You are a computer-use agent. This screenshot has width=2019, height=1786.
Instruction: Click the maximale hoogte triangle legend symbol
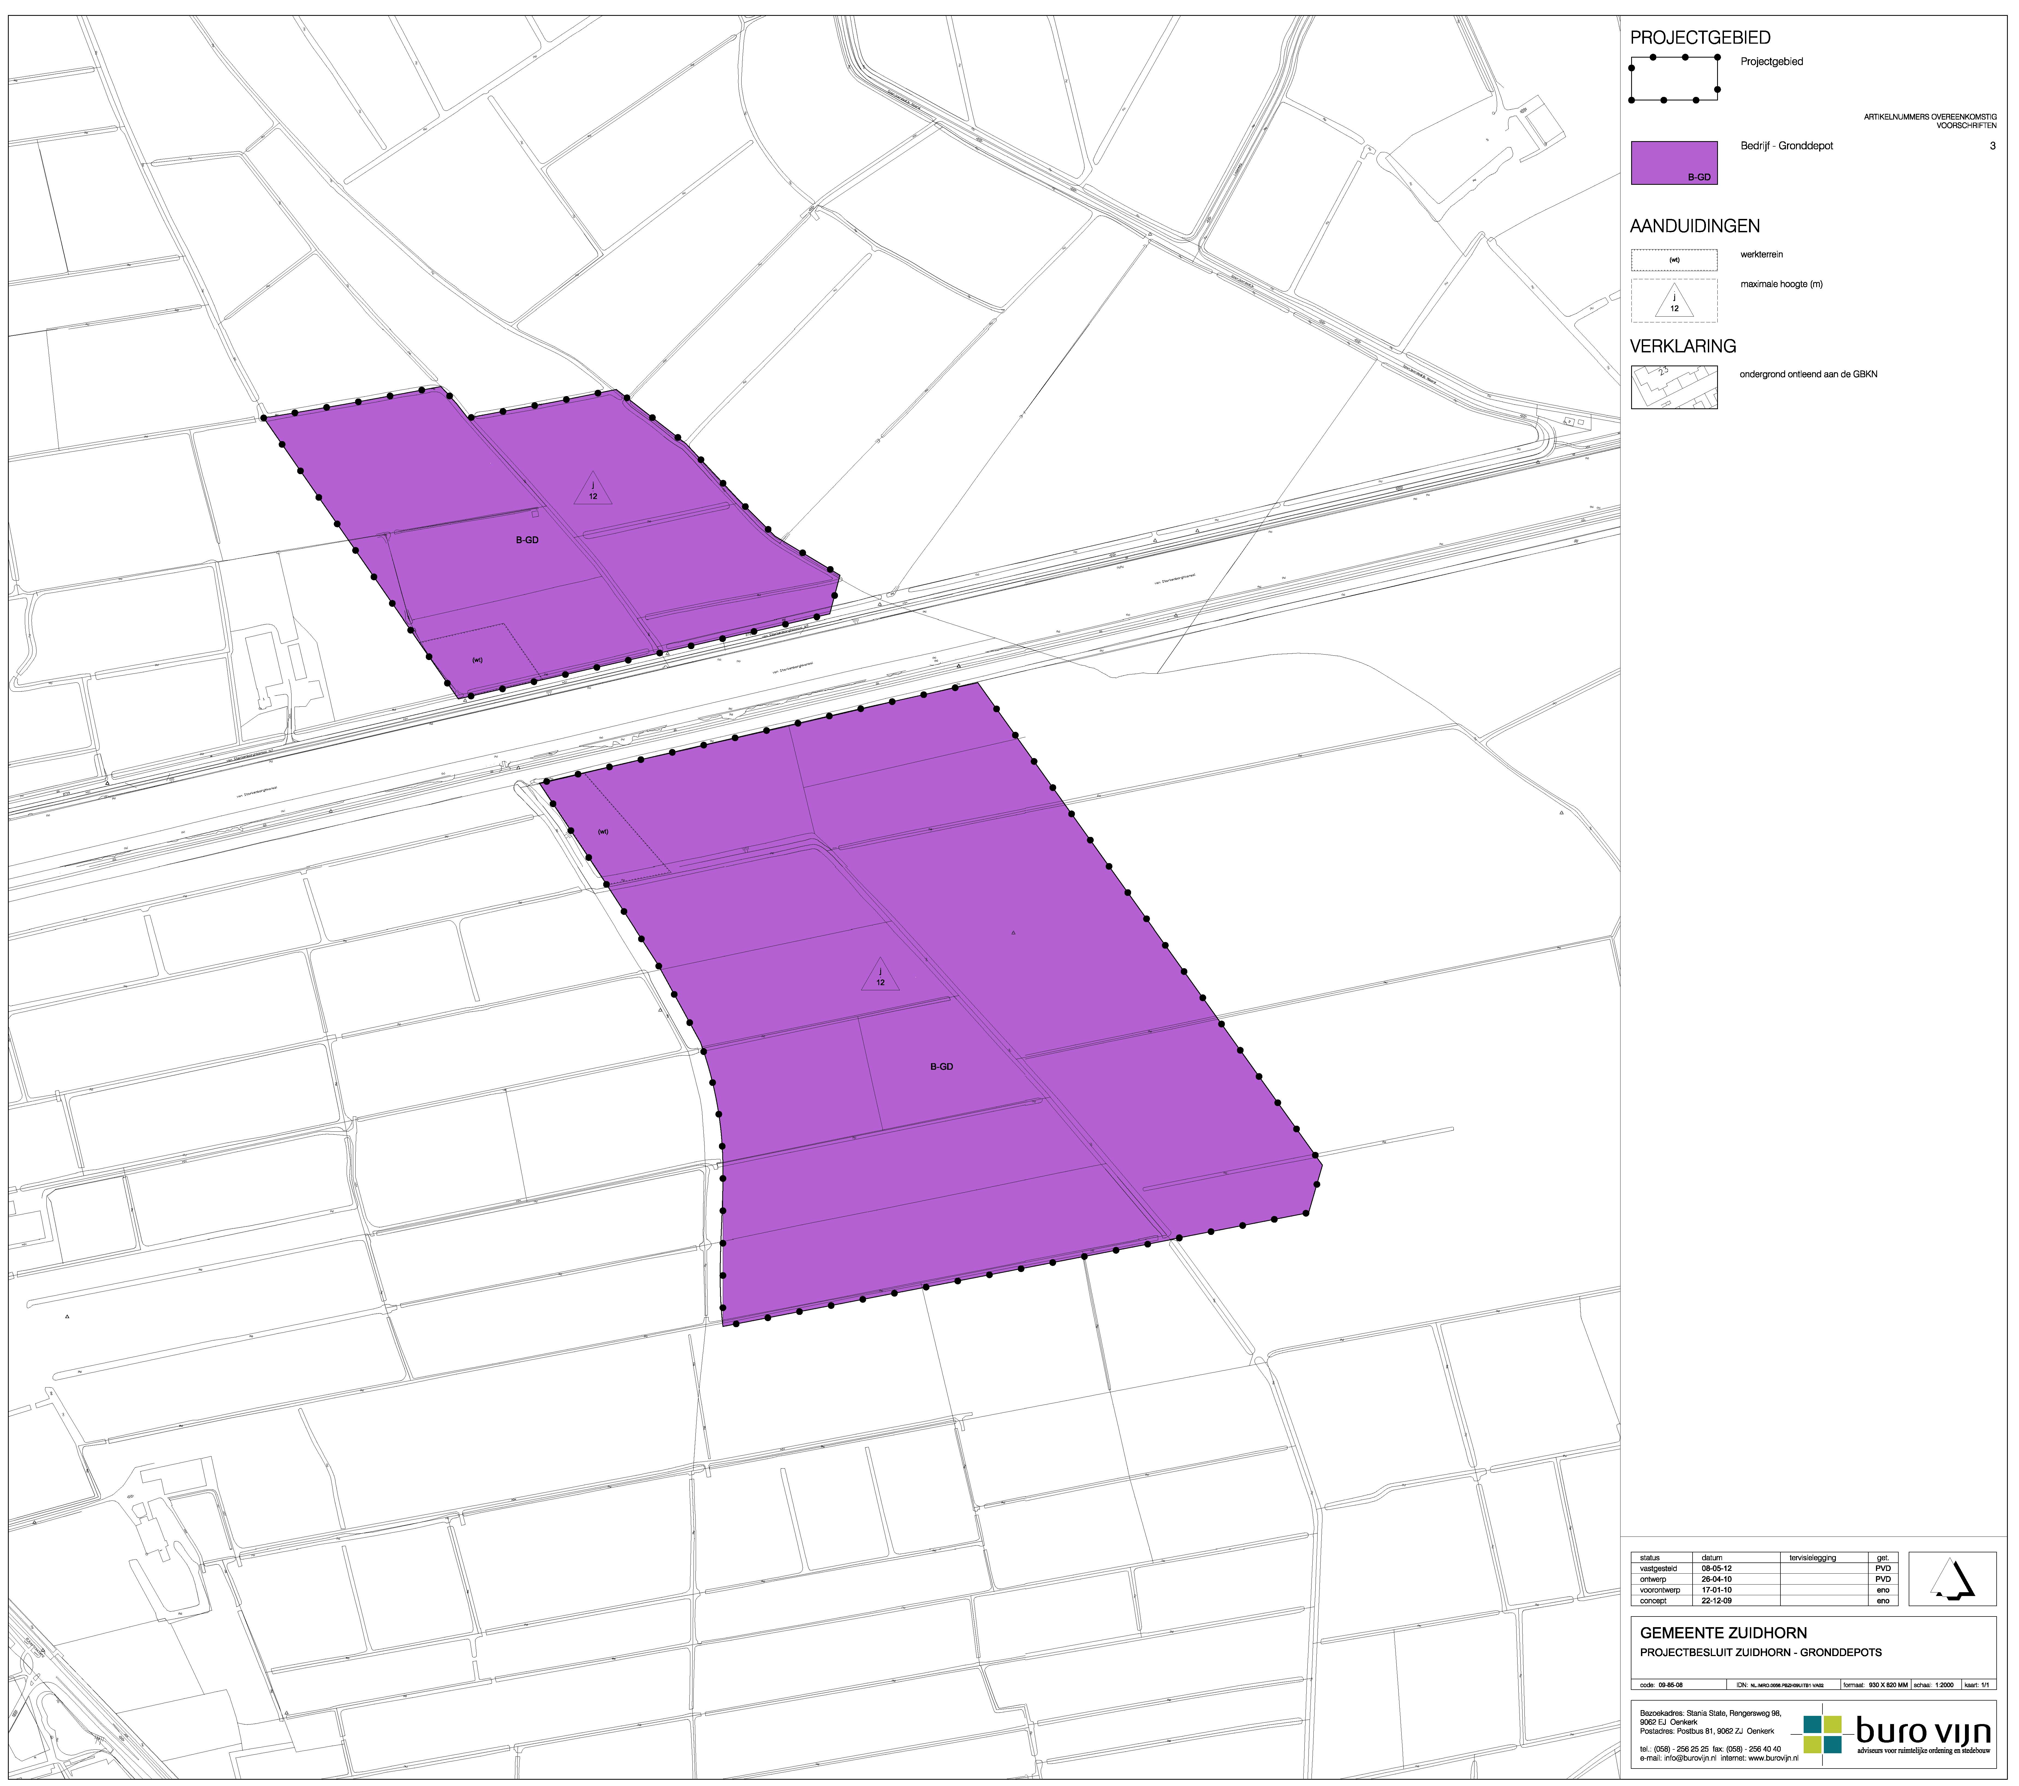coord(1674,300)
